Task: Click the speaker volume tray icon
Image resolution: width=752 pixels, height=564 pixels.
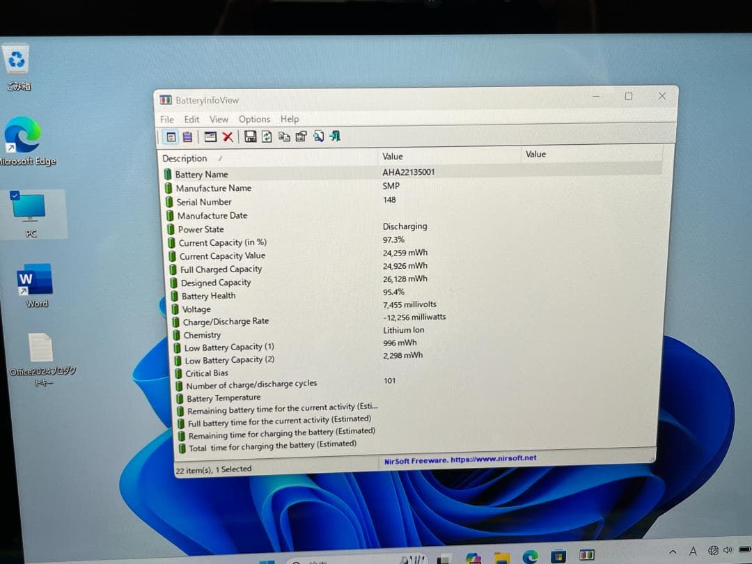Action: (x=728, y=549)
